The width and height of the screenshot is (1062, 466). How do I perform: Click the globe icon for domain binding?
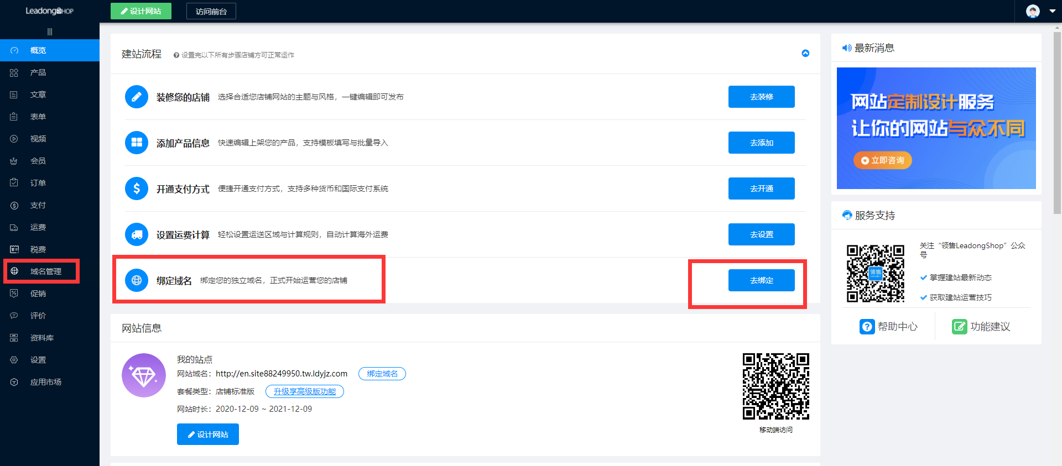(x=137, y=280)
